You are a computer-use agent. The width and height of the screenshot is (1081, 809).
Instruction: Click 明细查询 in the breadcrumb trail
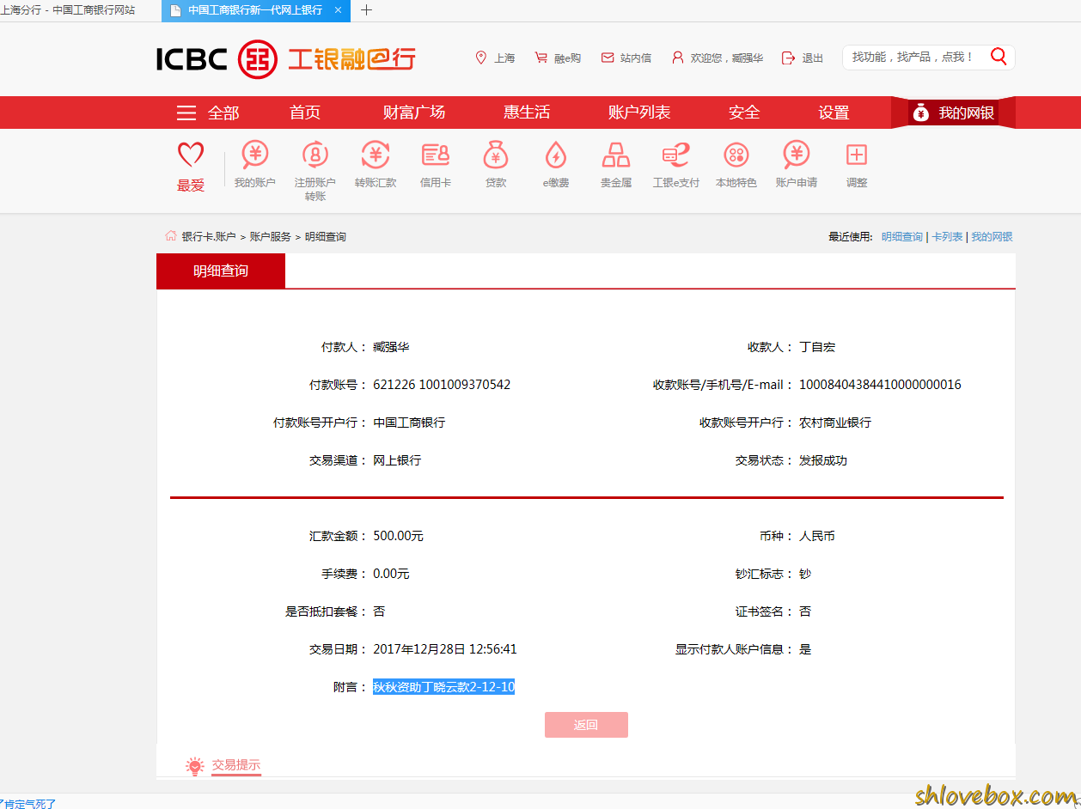pos(326,237)
